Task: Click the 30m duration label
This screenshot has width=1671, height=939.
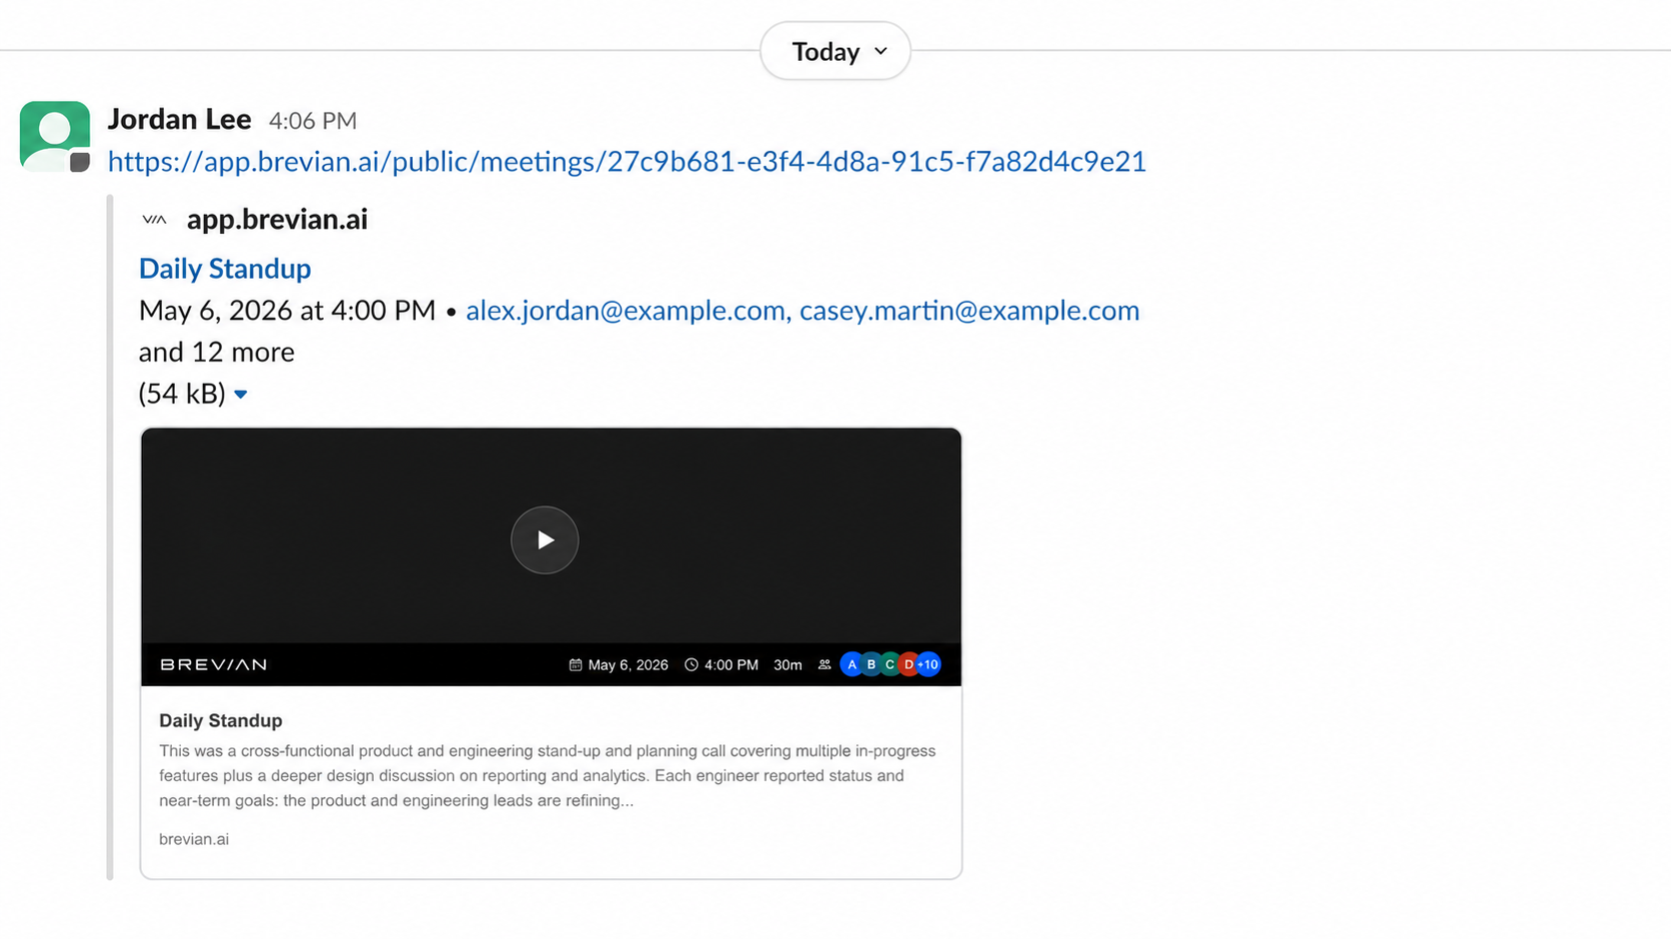Action: tap(788, 665)
